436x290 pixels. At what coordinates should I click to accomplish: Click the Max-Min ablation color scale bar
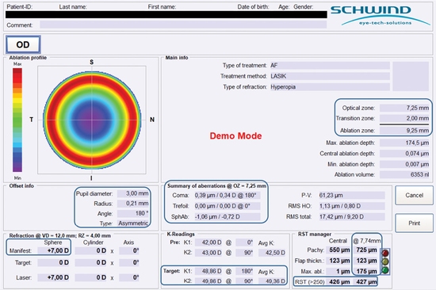click(x=17, y=120)
